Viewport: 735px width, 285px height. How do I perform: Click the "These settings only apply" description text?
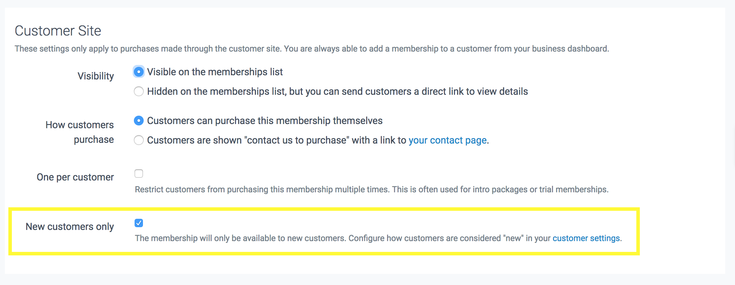312,49
